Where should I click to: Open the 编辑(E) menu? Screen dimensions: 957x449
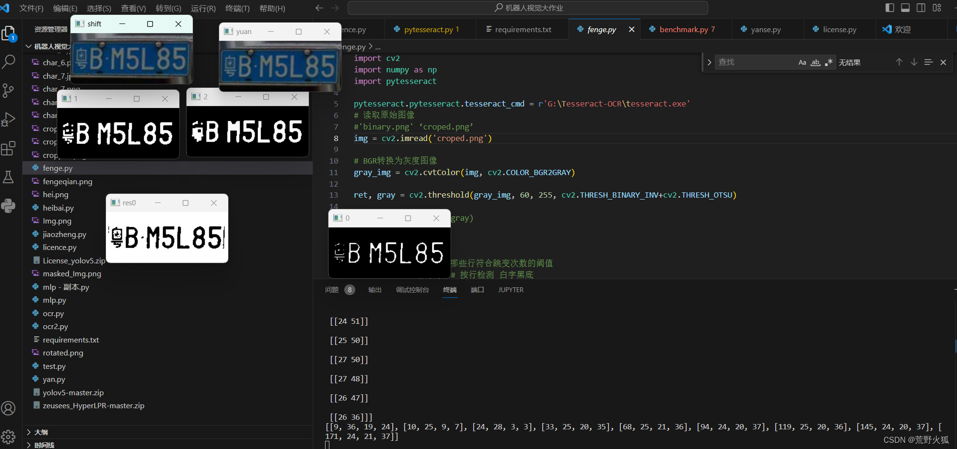point(65,9)
